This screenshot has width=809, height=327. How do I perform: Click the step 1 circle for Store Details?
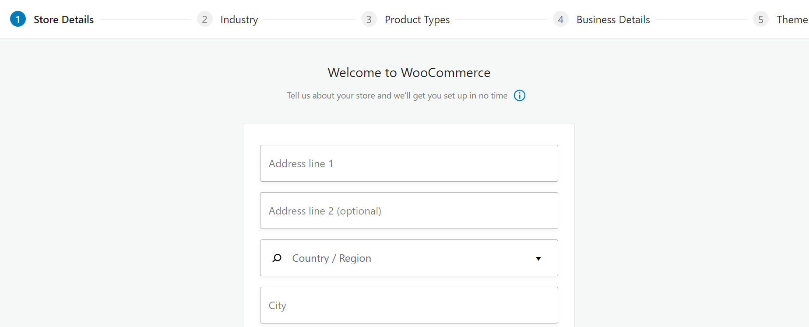pos(18,19)
